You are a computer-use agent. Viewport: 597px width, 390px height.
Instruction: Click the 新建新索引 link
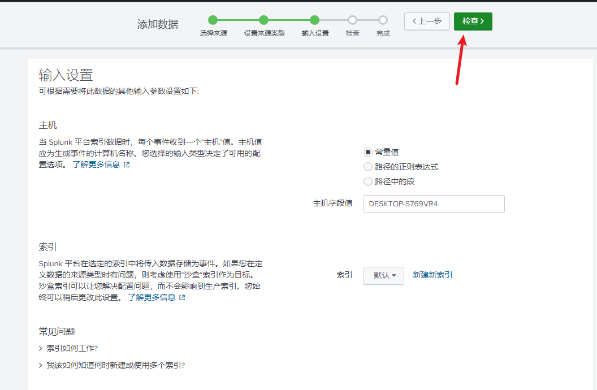432,275
